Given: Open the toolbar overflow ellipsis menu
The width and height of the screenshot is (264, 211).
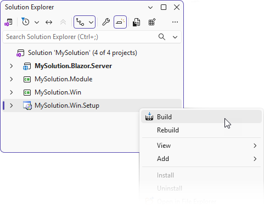Looking at the screenshot, I should [175, 22].
